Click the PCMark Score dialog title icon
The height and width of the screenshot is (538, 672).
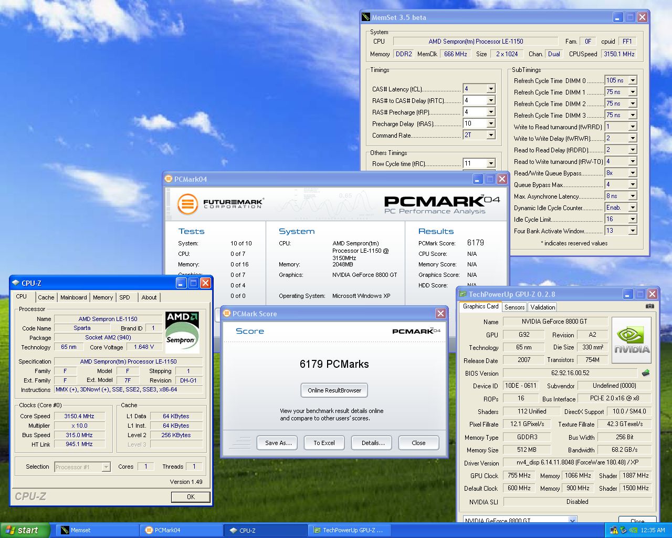(x=227, y=313)
